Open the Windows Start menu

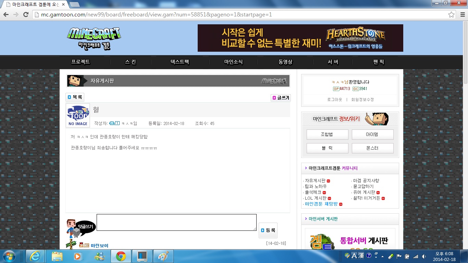10,256
